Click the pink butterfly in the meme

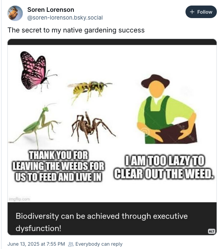coord(35,70)
